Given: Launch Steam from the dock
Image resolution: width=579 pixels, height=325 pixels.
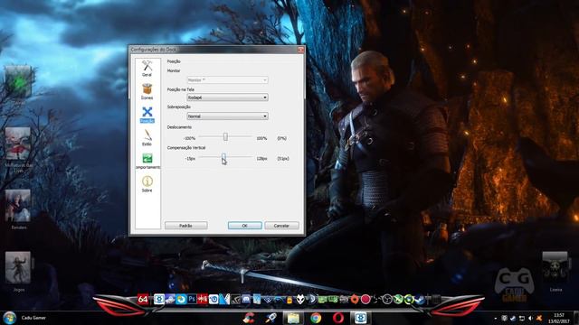Looking at the screenshot, I should [x=420, y=300].
